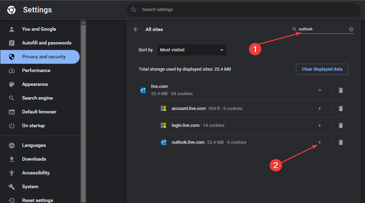
Task: Remove login.live.com data with trash icon
Action: tap(341, 125)
